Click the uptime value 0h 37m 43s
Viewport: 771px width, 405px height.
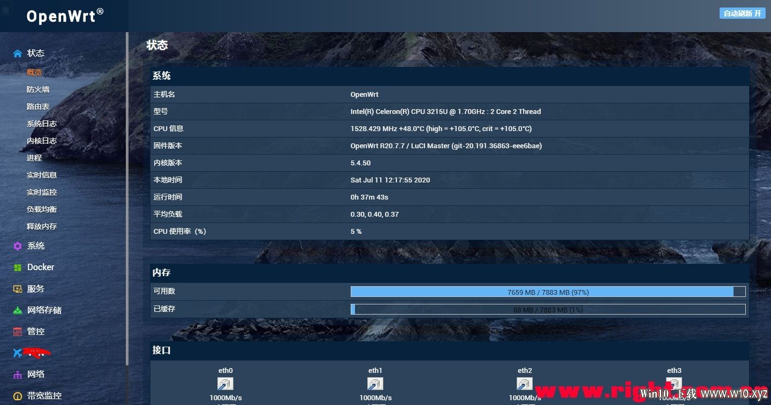pyautogui.click(x=369, y=197)
